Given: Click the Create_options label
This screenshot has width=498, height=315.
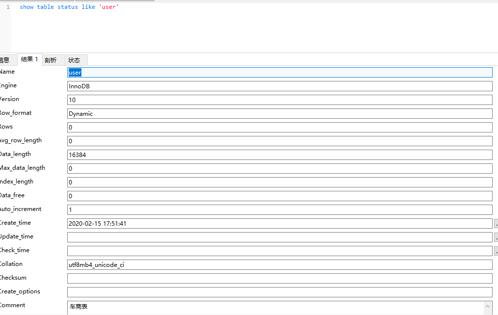Looking at the screenshot, I should [x=20, y=291].
